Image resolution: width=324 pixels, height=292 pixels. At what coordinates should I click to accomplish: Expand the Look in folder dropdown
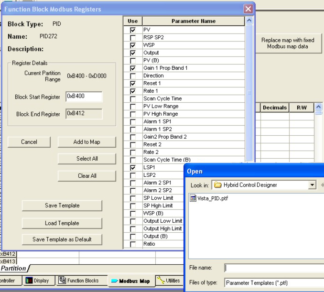pyautogui.click(x=313, y=185)
